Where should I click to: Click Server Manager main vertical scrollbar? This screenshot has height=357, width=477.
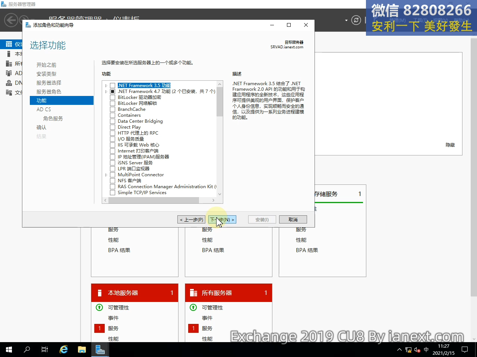(474, 167)
